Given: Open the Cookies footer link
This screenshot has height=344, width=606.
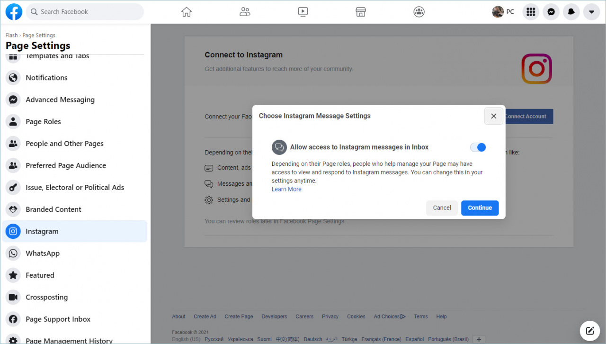Looking at the screenshot, I should pos(356,317).
